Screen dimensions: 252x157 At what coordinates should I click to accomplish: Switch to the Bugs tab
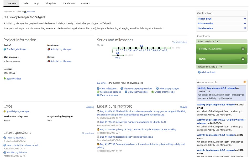click(37, 3)
